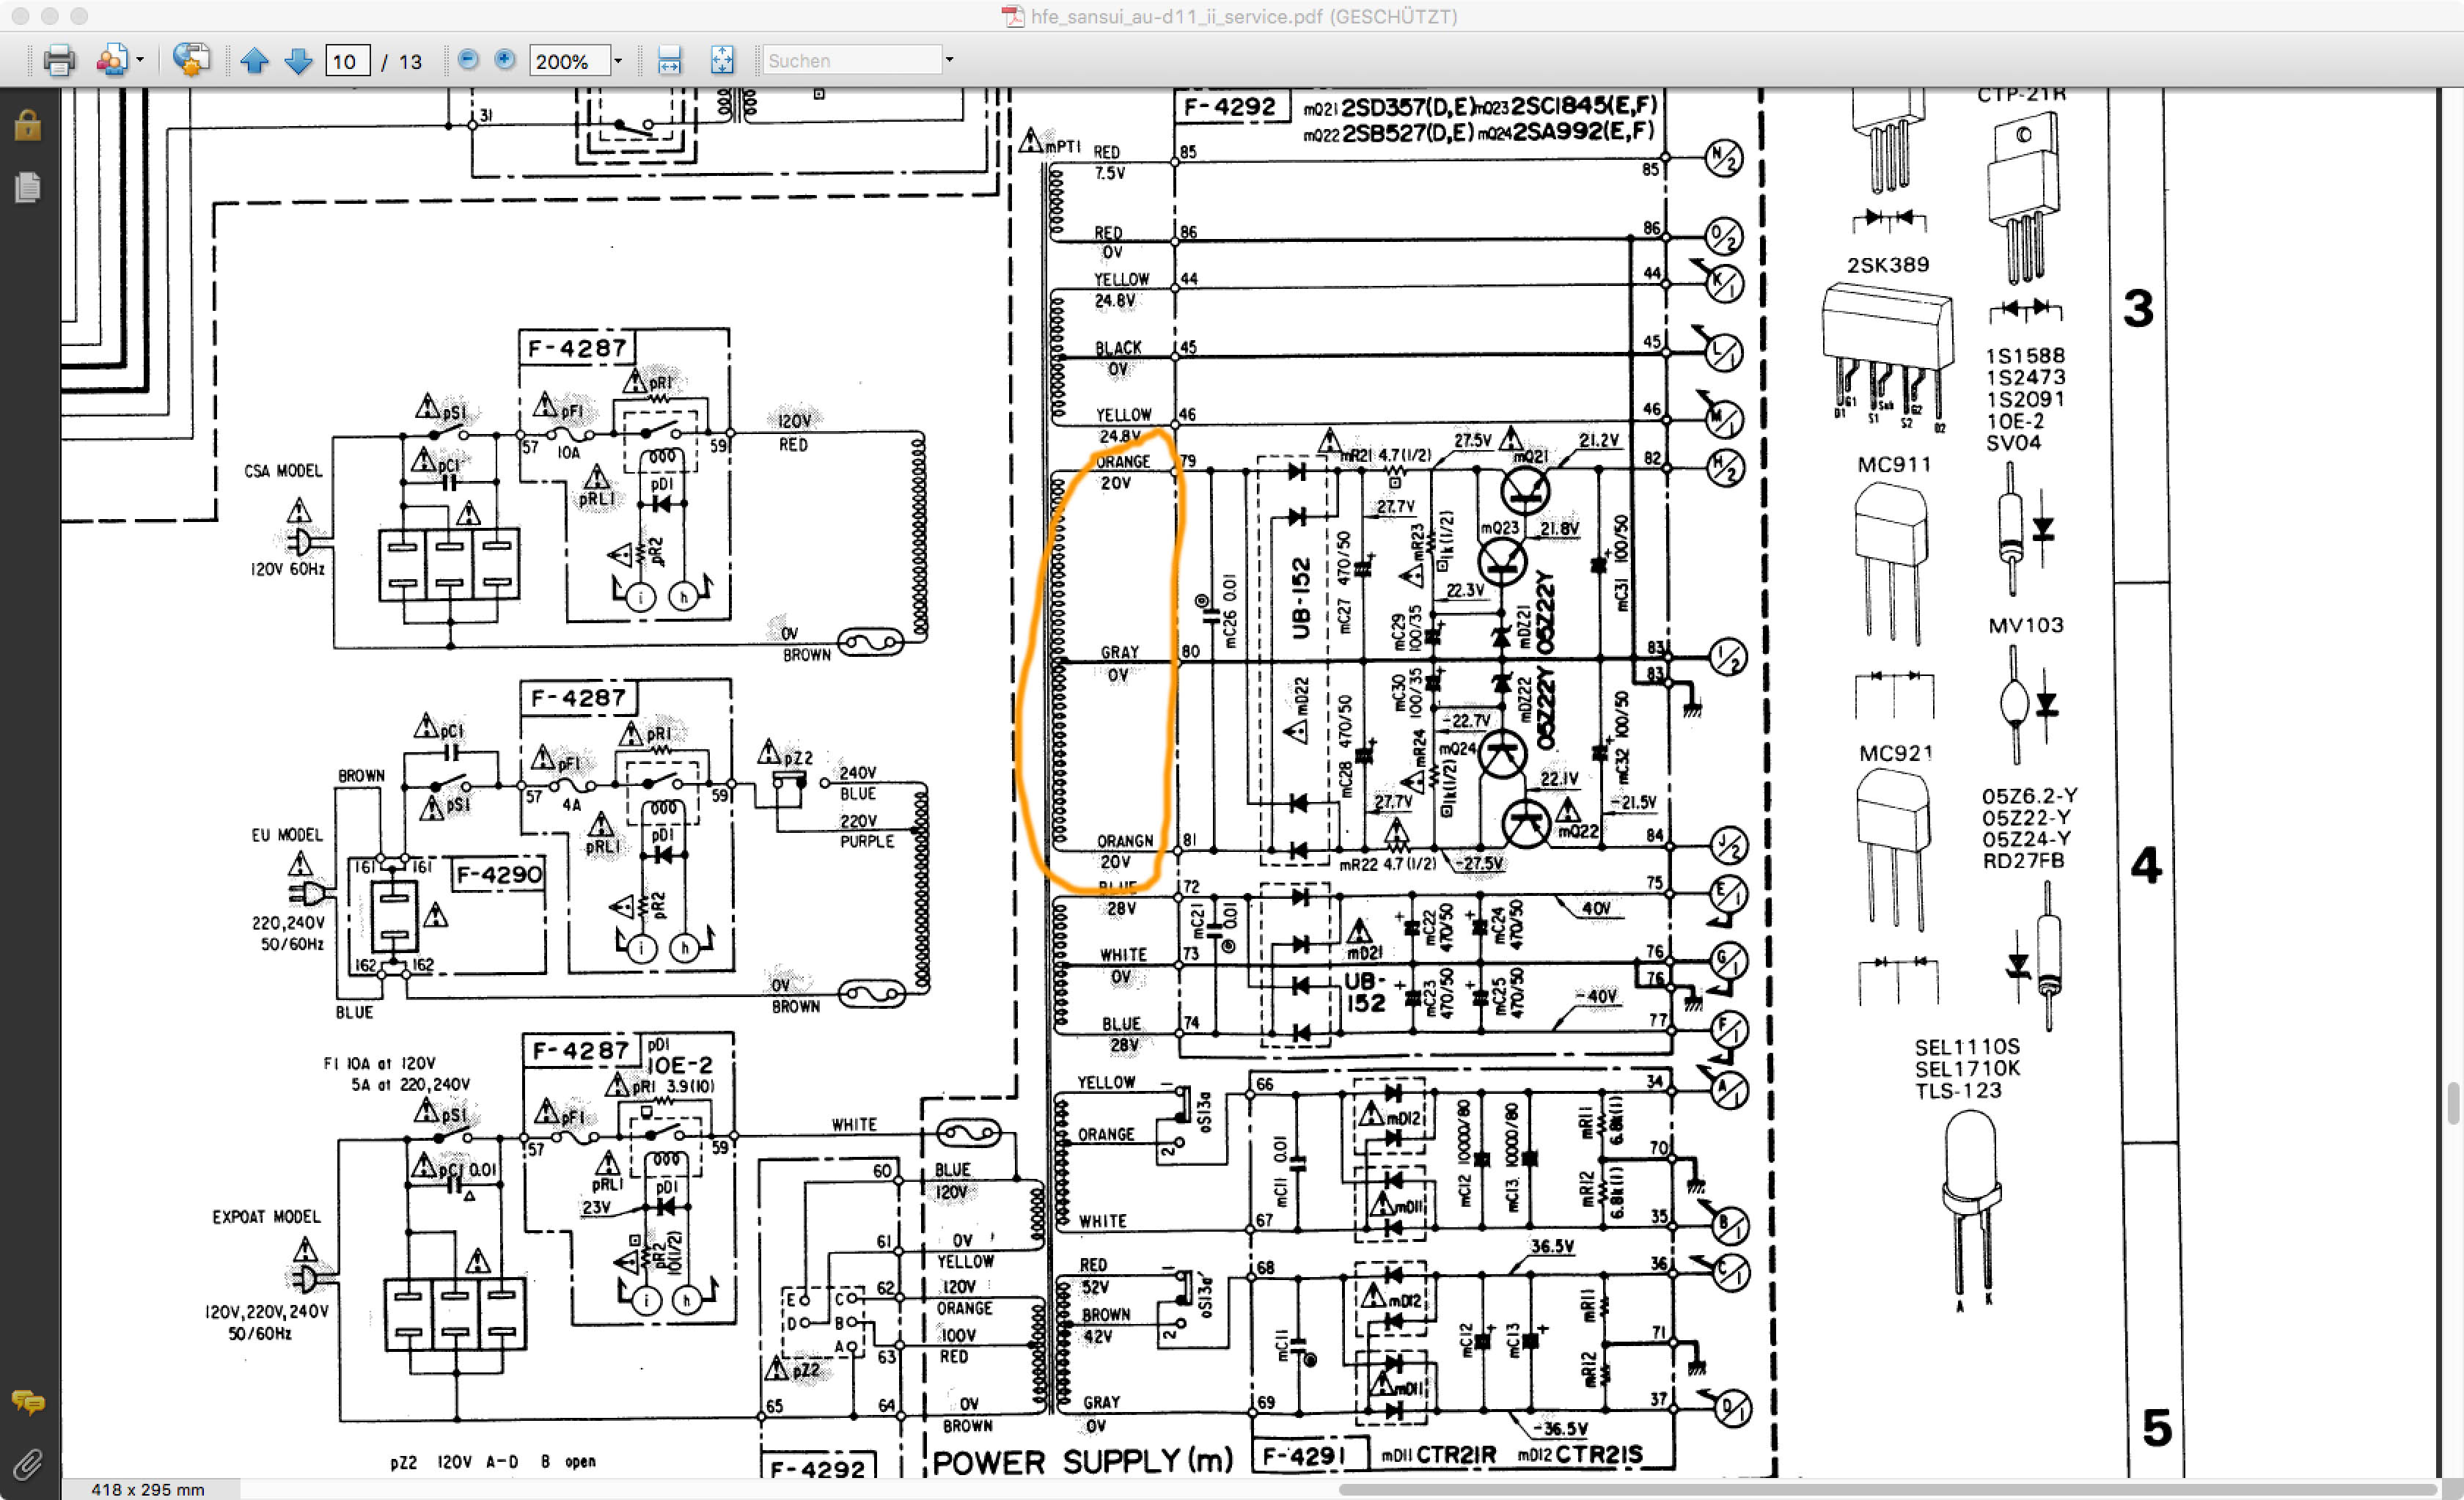This screenshot has height=1500, width=2464.
Task: Print the document with the printer icon
Action: point(59,61)
